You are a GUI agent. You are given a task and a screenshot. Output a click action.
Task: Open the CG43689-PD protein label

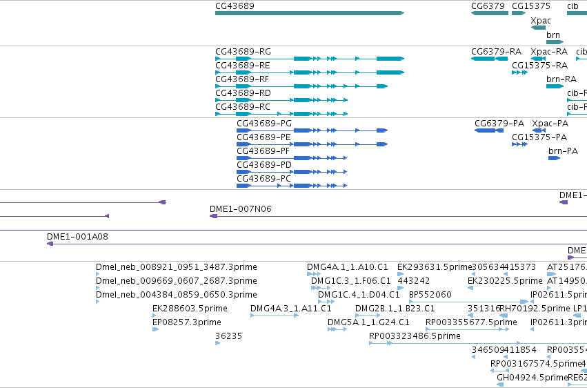(x=264, y=165)
